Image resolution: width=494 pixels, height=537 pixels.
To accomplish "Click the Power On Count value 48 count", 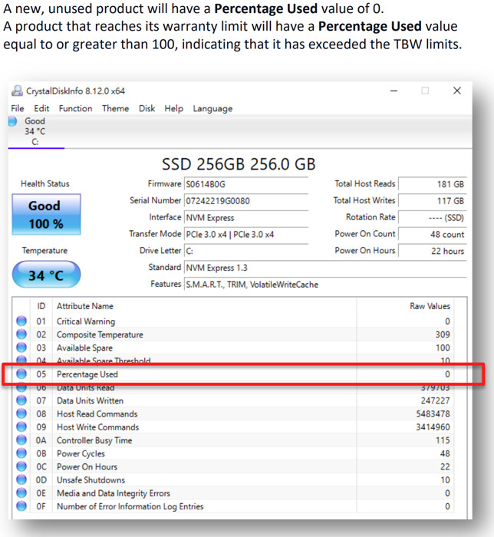I will (433, 234).
